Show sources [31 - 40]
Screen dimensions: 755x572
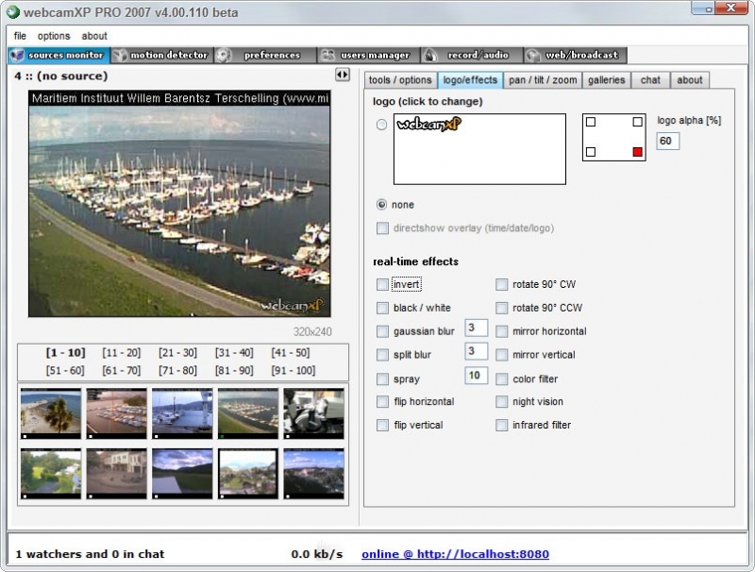click(234, 353)
